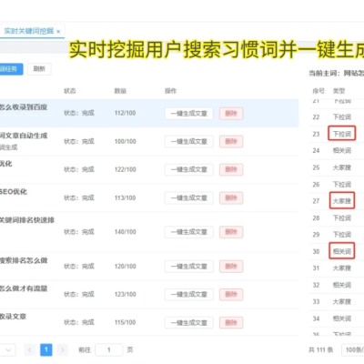Click the 数量 column header
This screenshot has height=364, width=364.
tap(120, 91)
